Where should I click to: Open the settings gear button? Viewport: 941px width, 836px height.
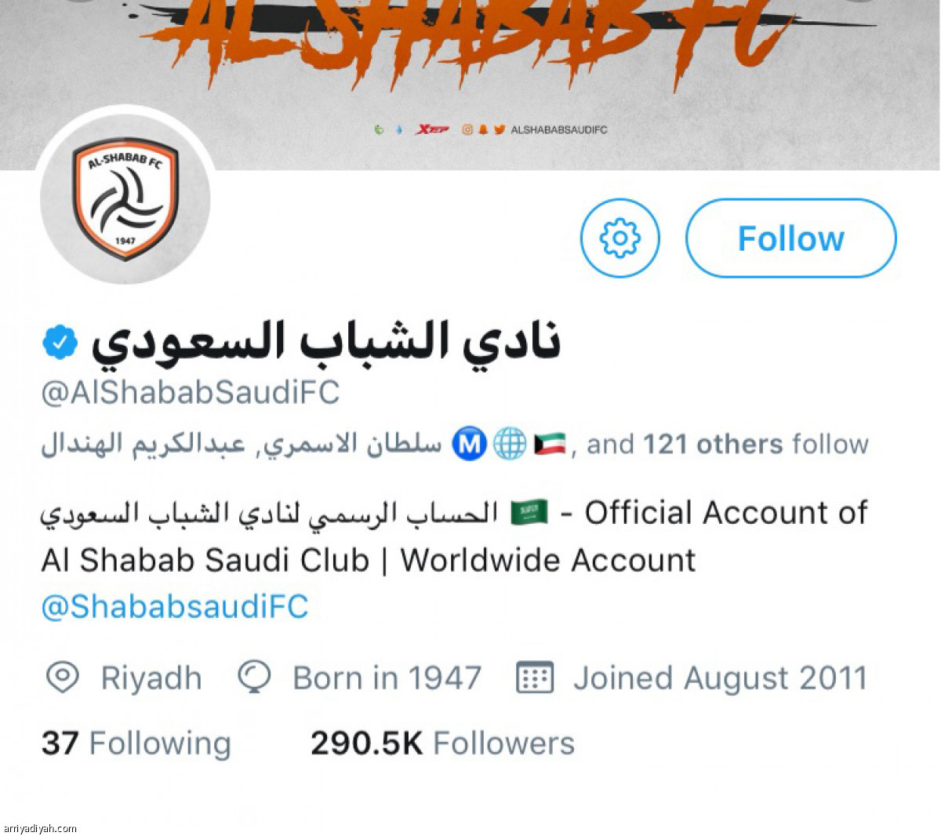(619, 238)
